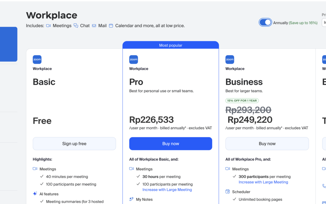Click the Zoom logo on the Pro card
326x204 pixels.
(x=133, y=60)
